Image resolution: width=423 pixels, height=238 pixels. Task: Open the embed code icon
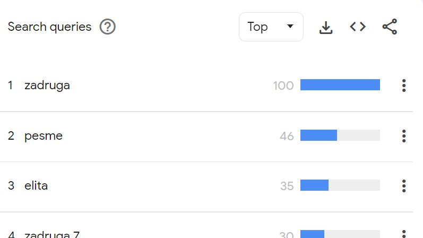click(x=358, y=27)
